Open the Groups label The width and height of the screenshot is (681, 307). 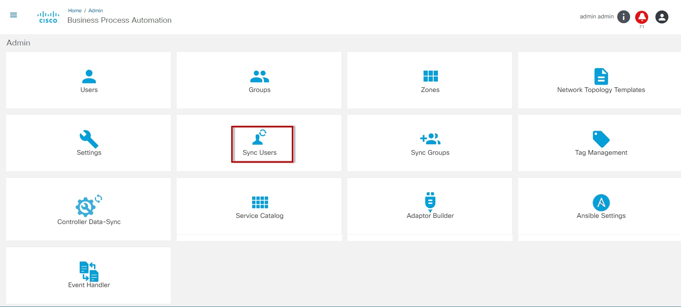coord(260,90)
